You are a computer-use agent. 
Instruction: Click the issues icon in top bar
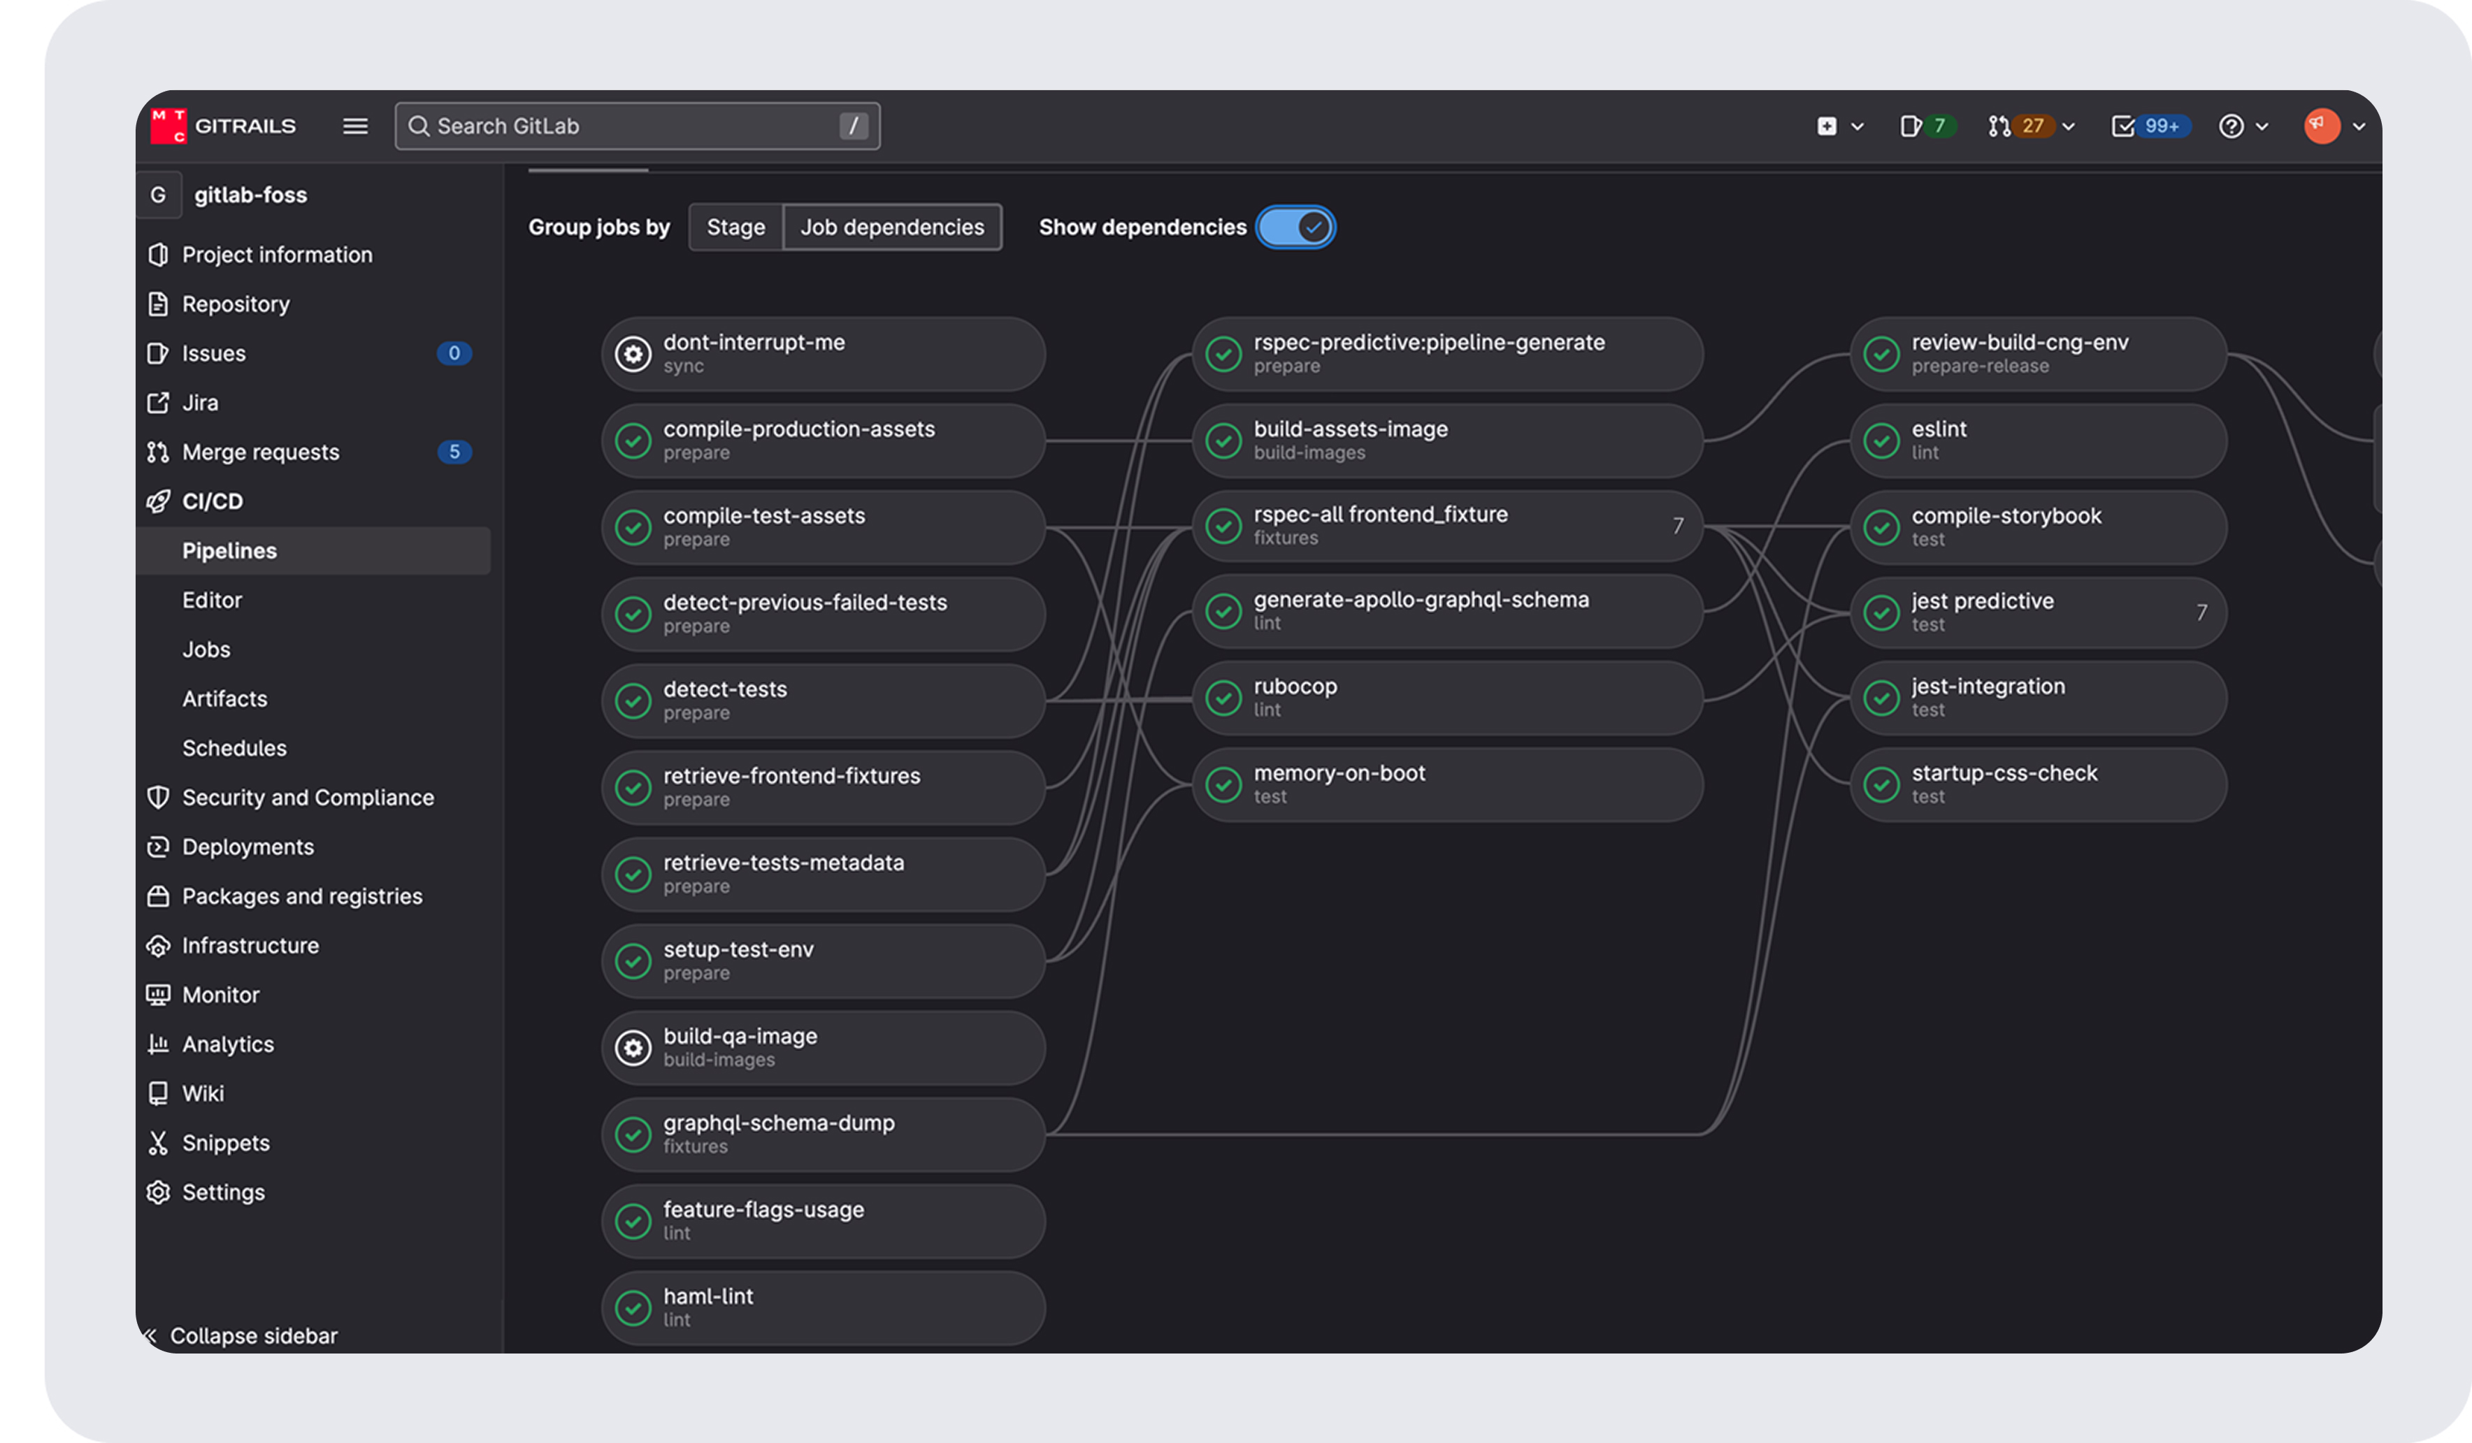pyautogui.click(x=1910, y=126)
